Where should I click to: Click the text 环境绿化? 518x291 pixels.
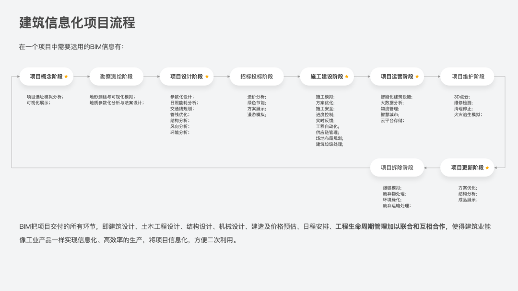coord(391,200)
